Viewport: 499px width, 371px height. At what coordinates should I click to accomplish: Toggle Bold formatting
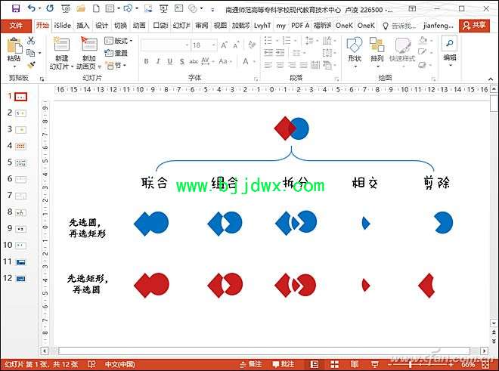coord(146,61)
